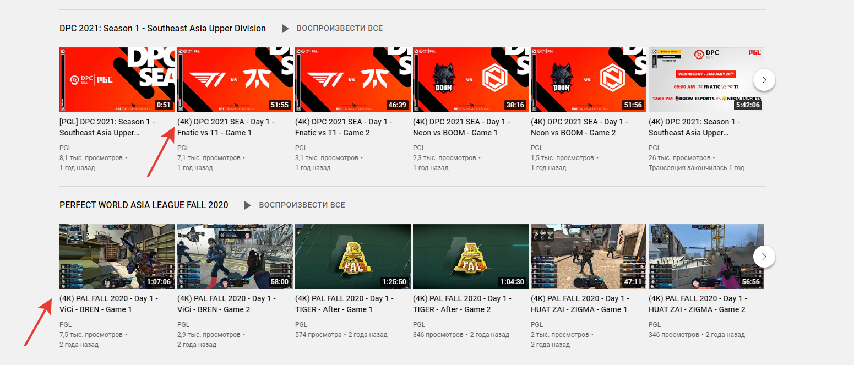Click '1,5 тыс. просмотров' view count text
This screenshot has height=365, width=854.
[562, 158]
